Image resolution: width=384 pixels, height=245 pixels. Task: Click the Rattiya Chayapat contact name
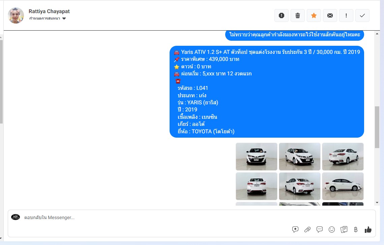coord(49,11)
